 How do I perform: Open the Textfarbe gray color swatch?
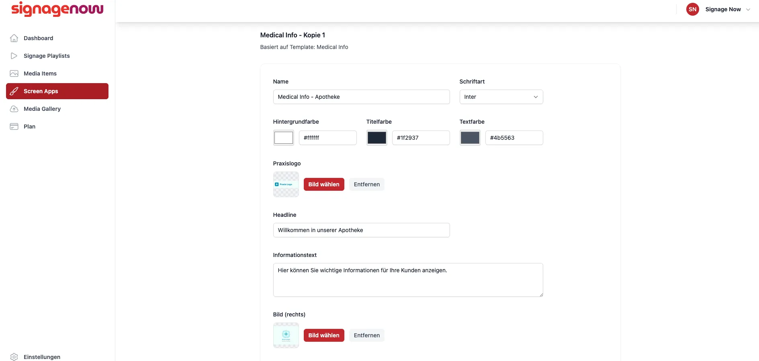[x=470, y=138]
